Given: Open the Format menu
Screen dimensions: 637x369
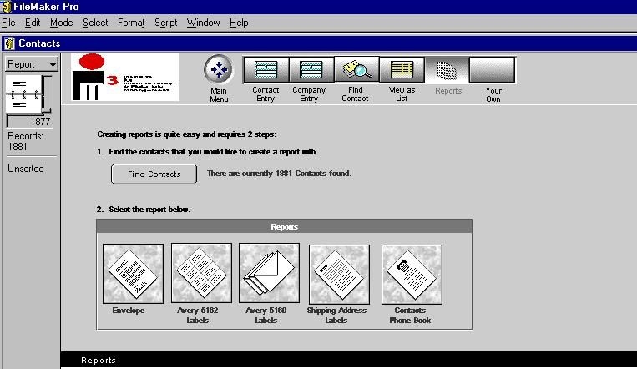Looking at the screenshot, I should tap(131, 23).
